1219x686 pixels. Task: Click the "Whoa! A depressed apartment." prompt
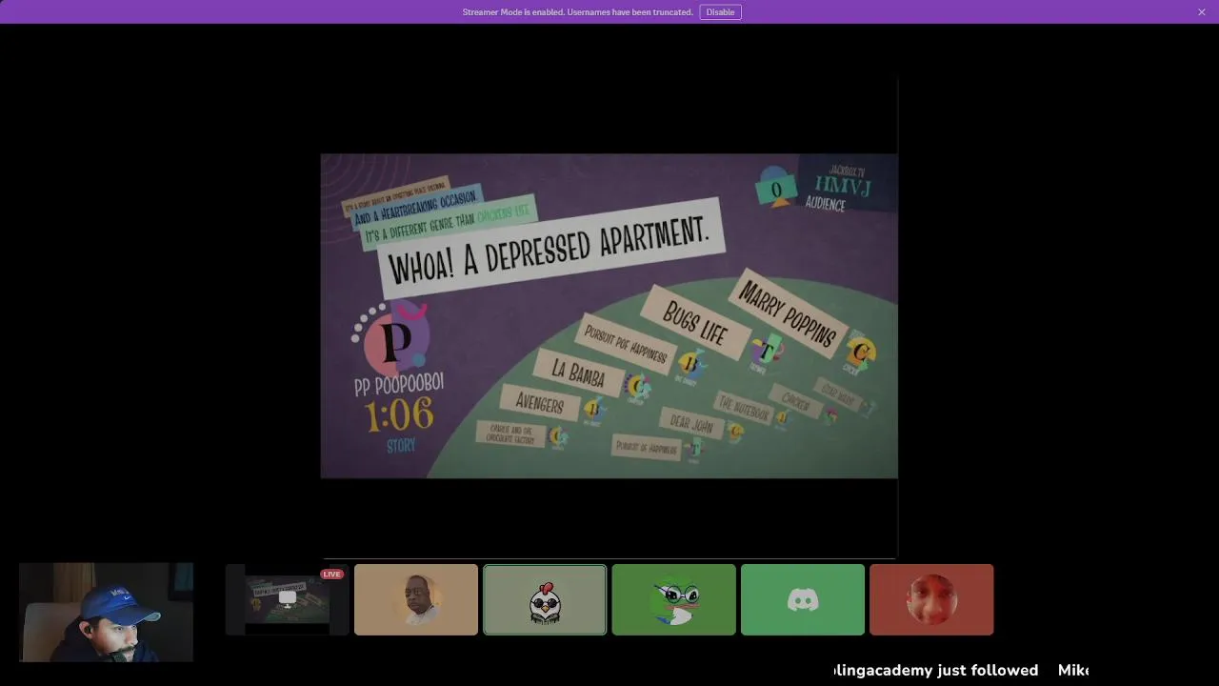pyautogui.click(x=550, y=250)
